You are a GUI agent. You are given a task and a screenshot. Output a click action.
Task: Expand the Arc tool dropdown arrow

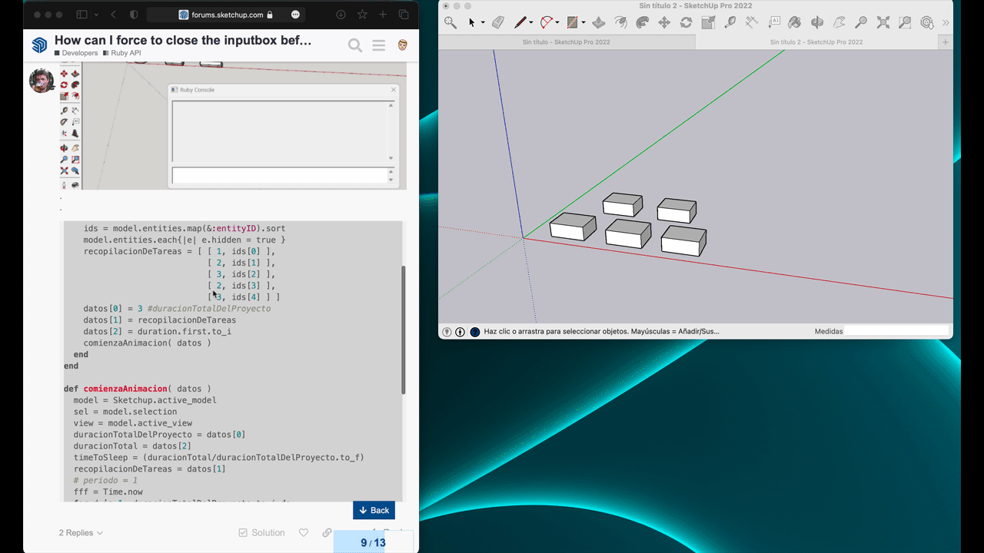pos(558,23)
